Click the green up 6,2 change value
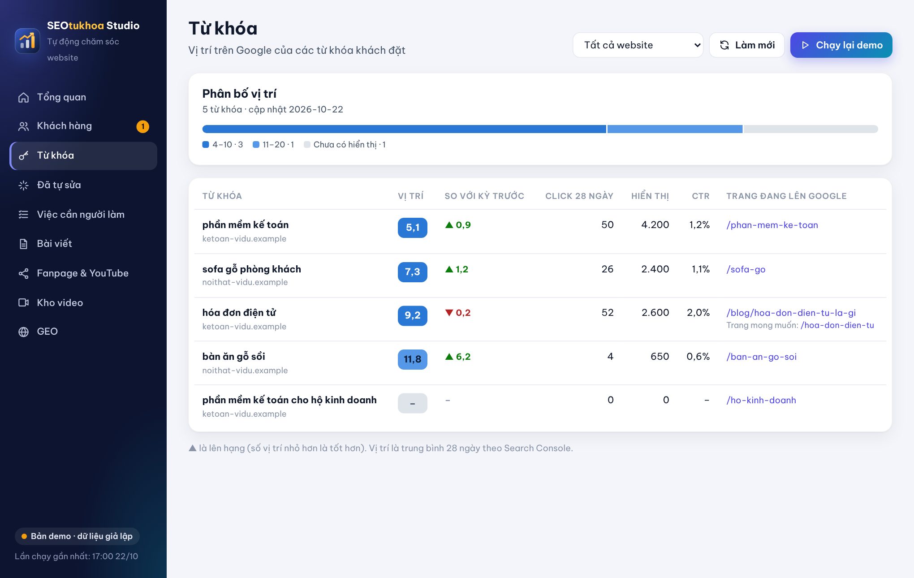This screenshot has width=914, height=578. (x=458, y=357)
